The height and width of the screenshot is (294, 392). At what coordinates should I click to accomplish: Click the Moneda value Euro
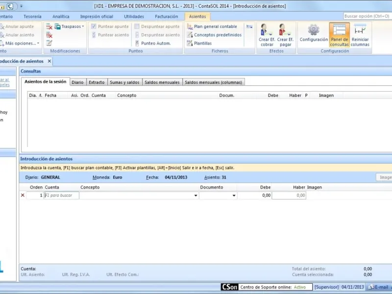[118, 177]
